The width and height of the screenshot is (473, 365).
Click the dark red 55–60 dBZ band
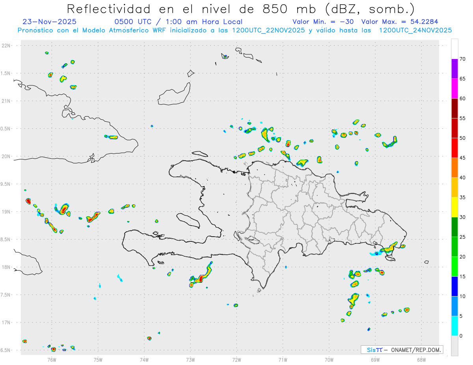point(454,108)
